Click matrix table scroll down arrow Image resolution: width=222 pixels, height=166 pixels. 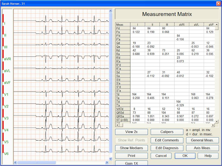[x=216, y=121]
